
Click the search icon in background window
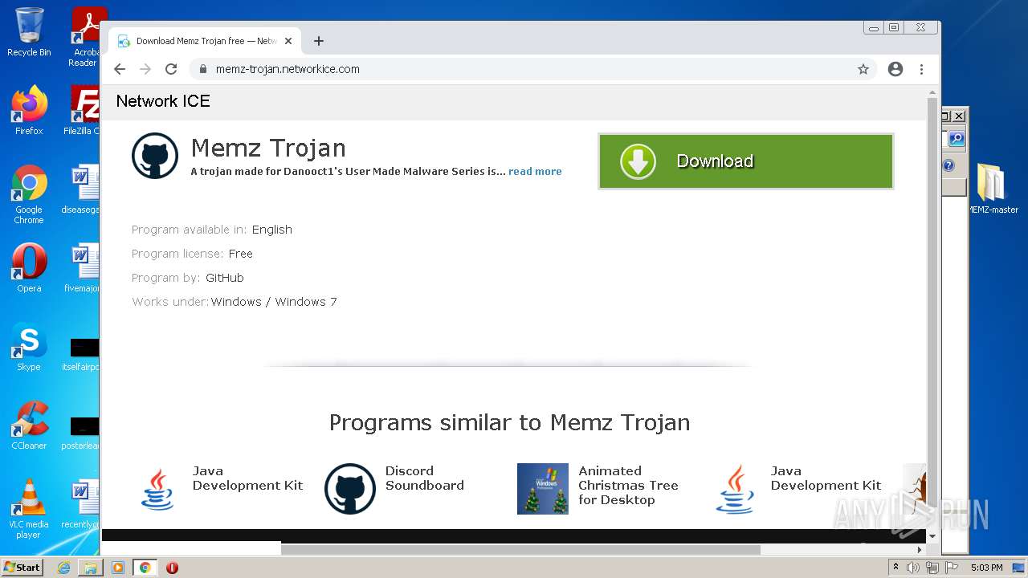click(957, 139)
